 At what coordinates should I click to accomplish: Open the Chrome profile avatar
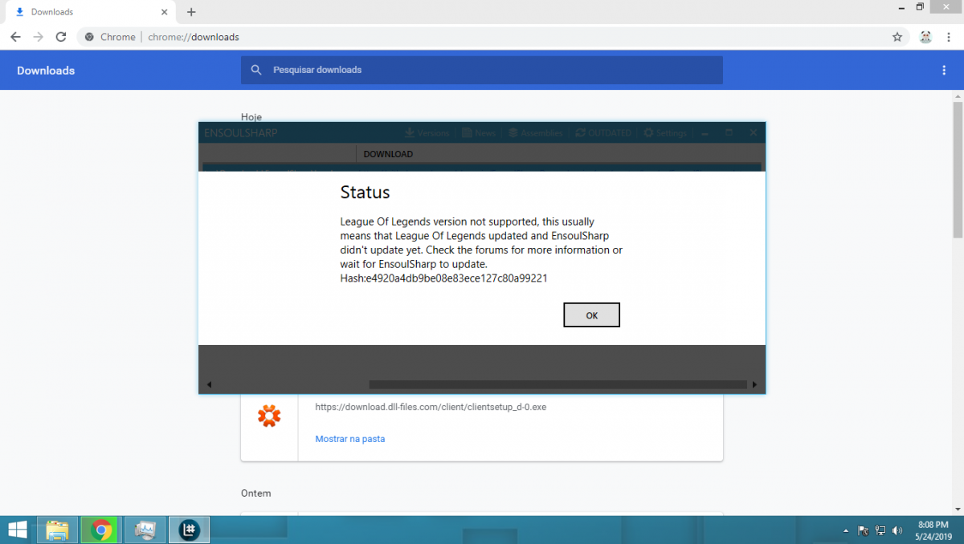(925, 37)
